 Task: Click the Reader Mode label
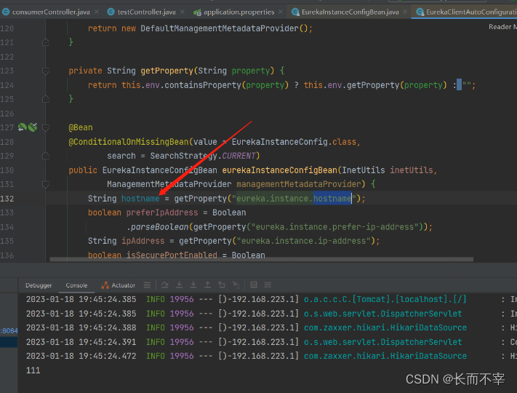pyautogui.click(x=502, y=27)
